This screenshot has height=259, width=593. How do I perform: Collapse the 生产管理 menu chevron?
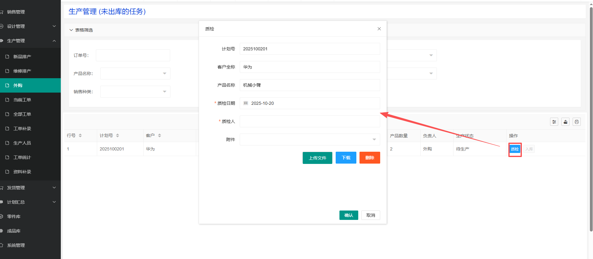tap(54, 41)
